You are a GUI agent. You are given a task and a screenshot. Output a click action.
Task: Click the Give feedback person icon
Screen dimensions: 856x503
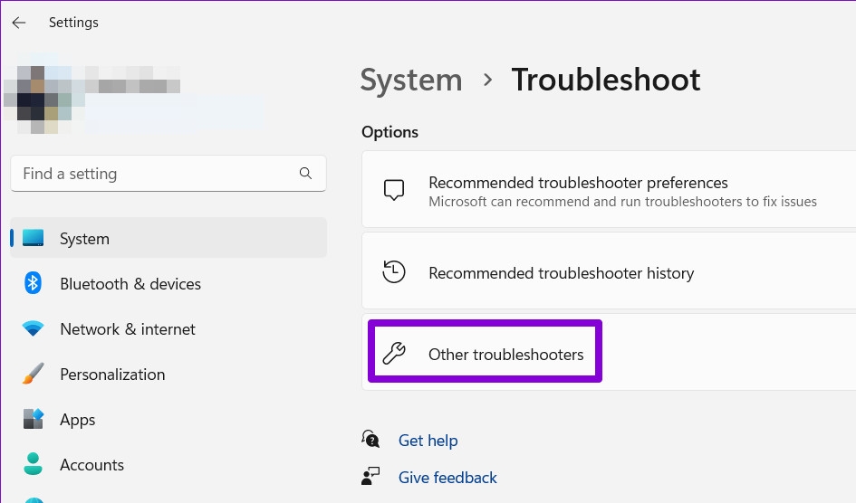pos(370,476)
